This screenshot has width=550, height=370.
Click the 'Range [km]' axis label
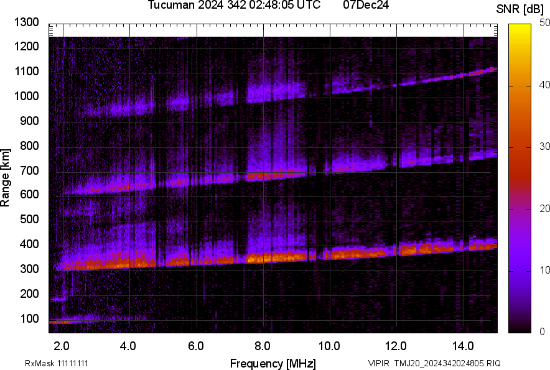pyautogui.click(x=5, y=178)
